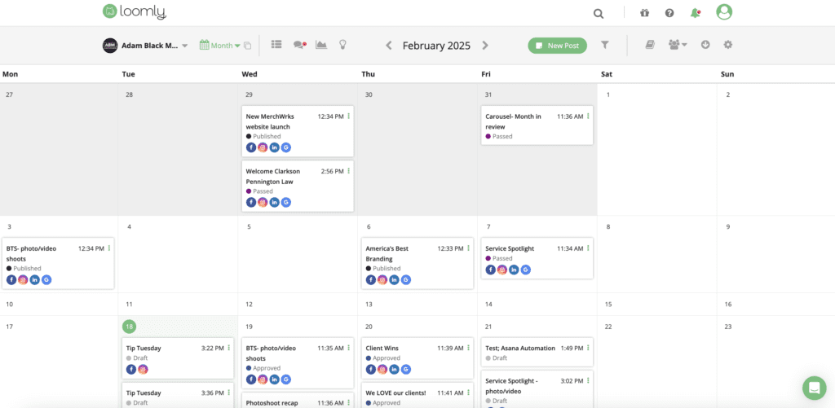This screenshot has height=408, width=835.
Task: Switch to list view icon
Action: click(x=276, y=46)
